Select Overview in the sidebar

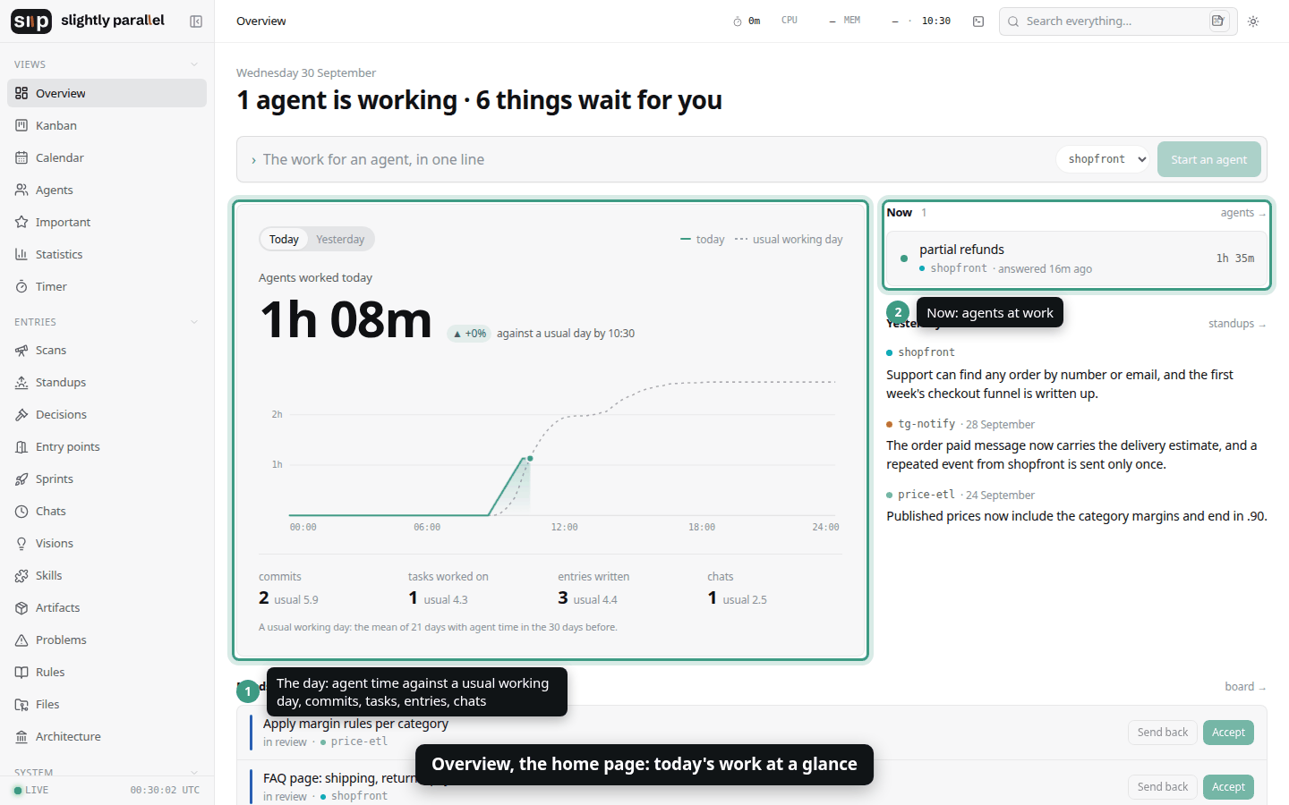(x=107, y=93)
